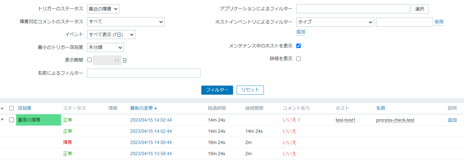Click sort arrow beside 最新の変更 header

point(156,109)
